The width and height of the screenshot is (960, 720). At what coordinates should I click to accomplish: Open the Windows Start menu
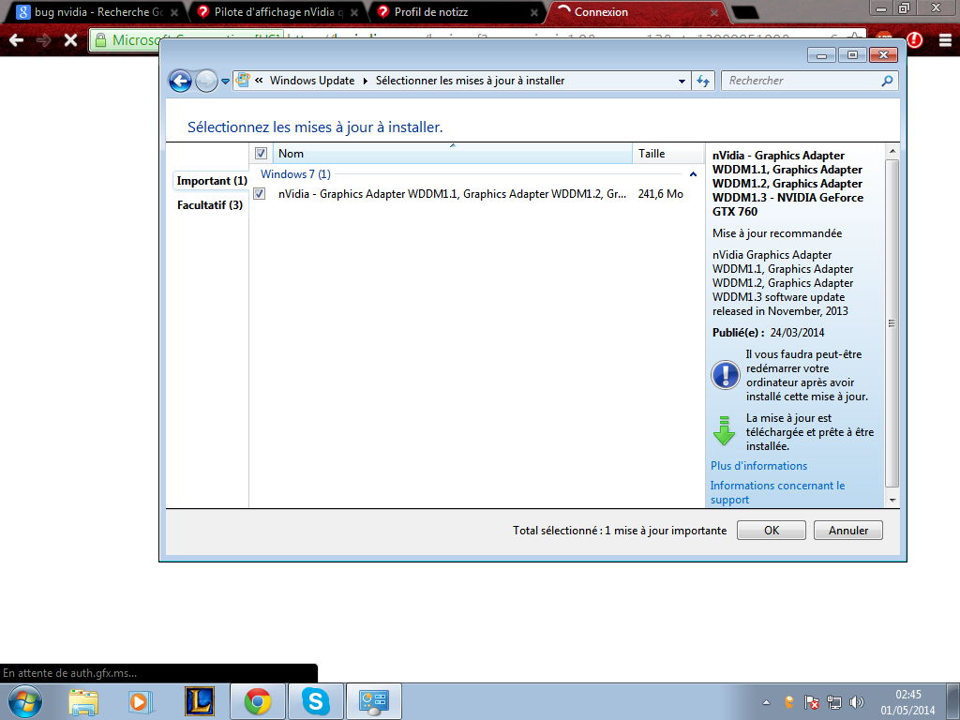point(25,701)
